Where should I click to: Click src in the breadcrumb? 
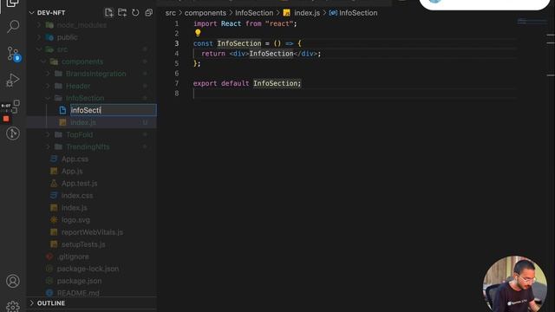[x=171, y=13]
